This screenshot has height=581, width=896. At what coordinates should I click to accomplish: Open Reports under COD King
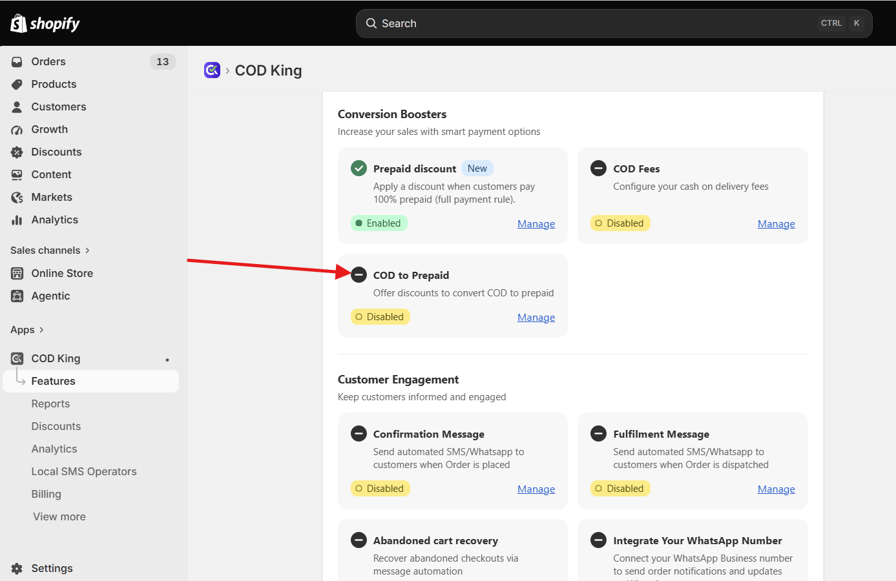point(50,403)
